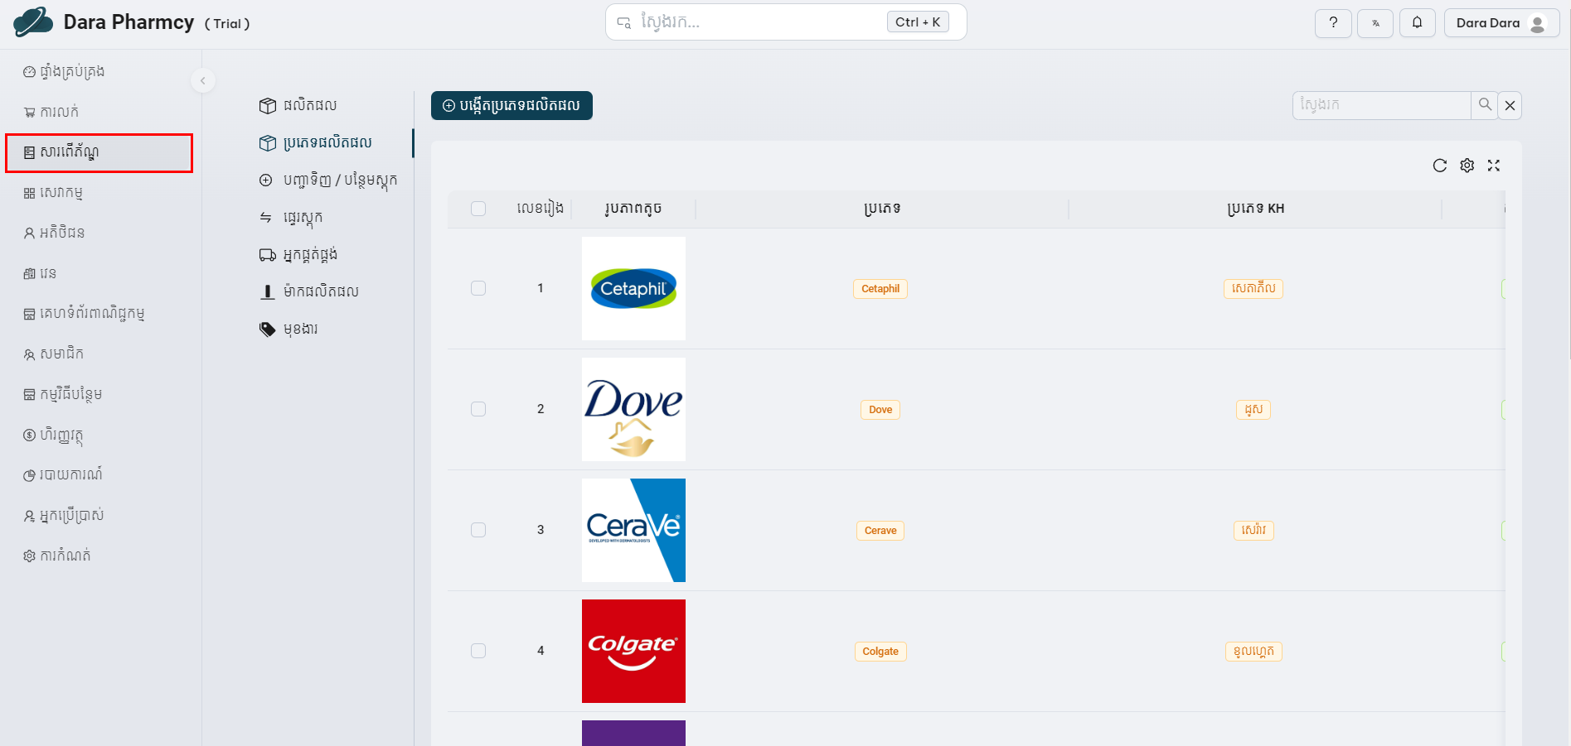Check the Cetaphil row checkbox
The image size is (1571, 746).
(x=478, y=288)
